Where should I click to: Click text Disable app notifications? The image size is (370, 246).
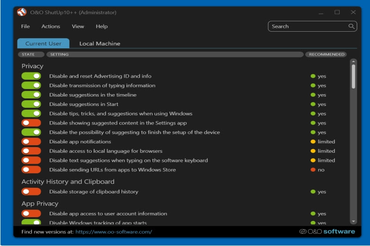pyautogui.click(x=80, y=141)
